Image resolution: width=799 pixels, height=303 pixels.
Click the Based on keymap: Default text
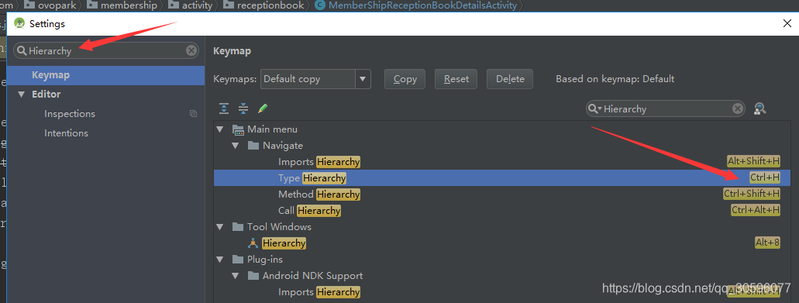615,79
